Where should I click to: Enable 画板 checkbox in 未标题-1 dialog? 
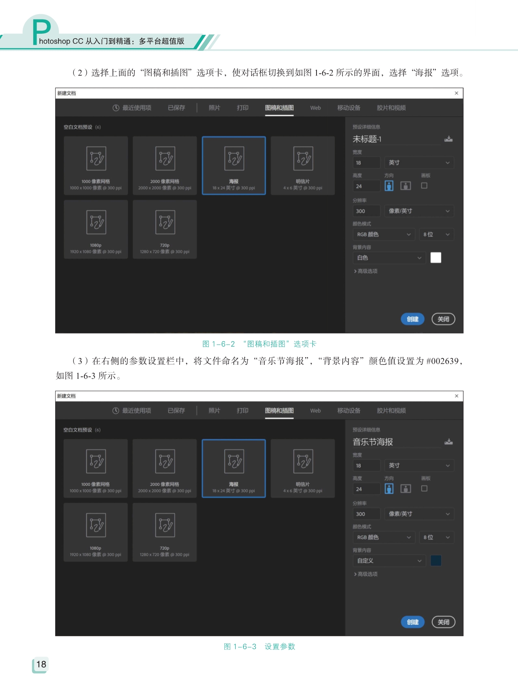[424, 186]
